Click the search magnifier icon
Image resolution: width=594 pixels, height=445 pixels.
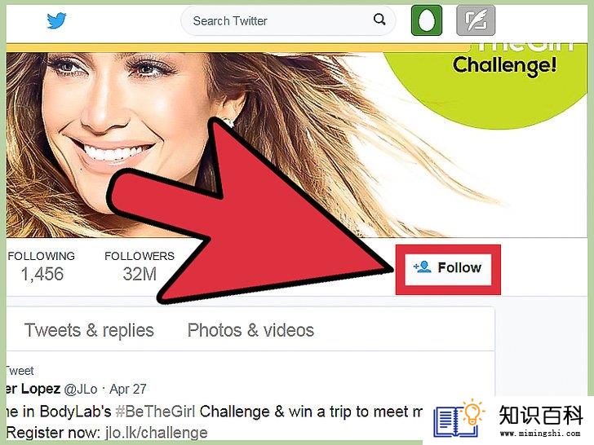click(379, 20)
